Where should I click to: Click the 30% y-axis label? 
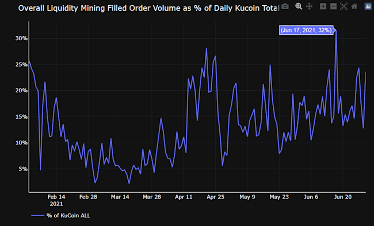pyautogui.click(x=21, y=38)
